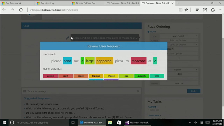The height and width of the screenshot is (126, 224).
Task: Open the Windows Start menu
Action: pyautogui.click(x=4, y=123)
